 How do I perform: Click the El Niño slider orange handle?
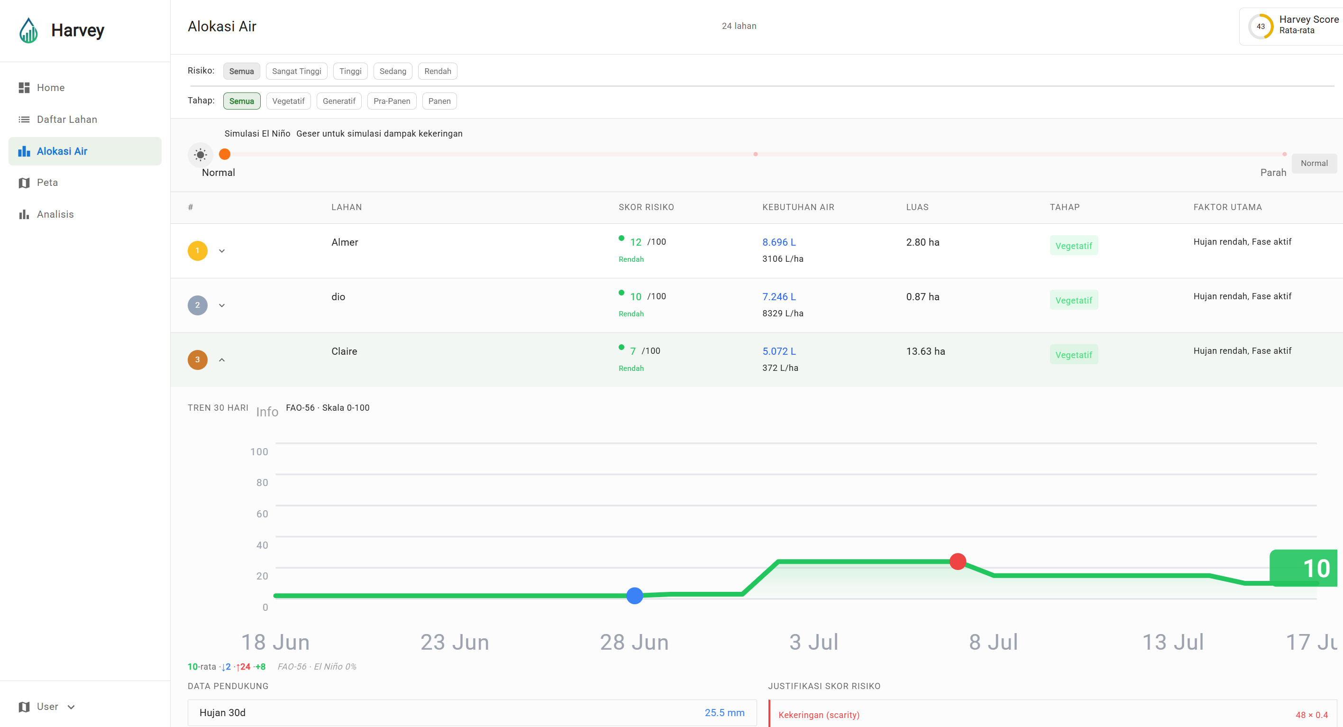(225, 155)
